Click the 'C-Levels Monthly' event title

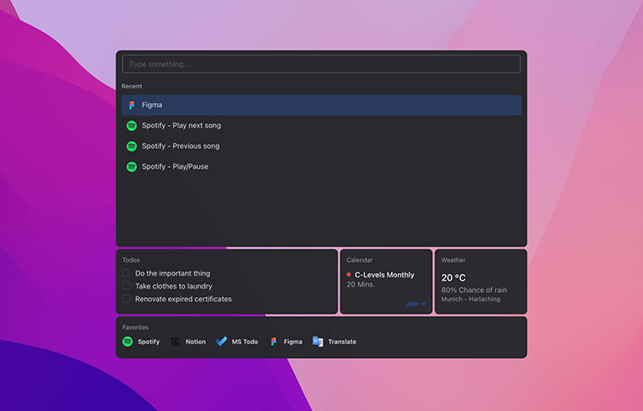click(x=384, y=275)
